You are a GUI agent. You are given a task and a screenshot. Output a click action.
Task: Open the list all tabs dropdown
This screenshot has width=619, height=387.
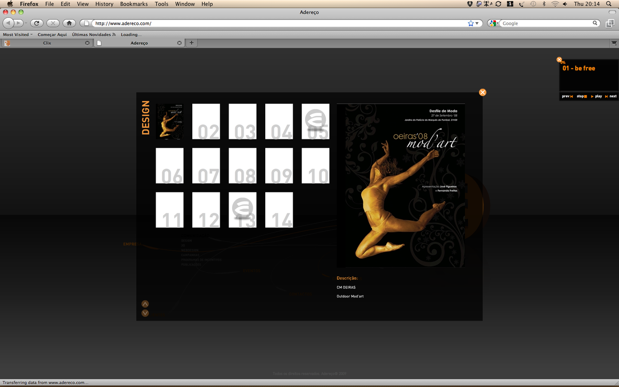pos(614,43)
